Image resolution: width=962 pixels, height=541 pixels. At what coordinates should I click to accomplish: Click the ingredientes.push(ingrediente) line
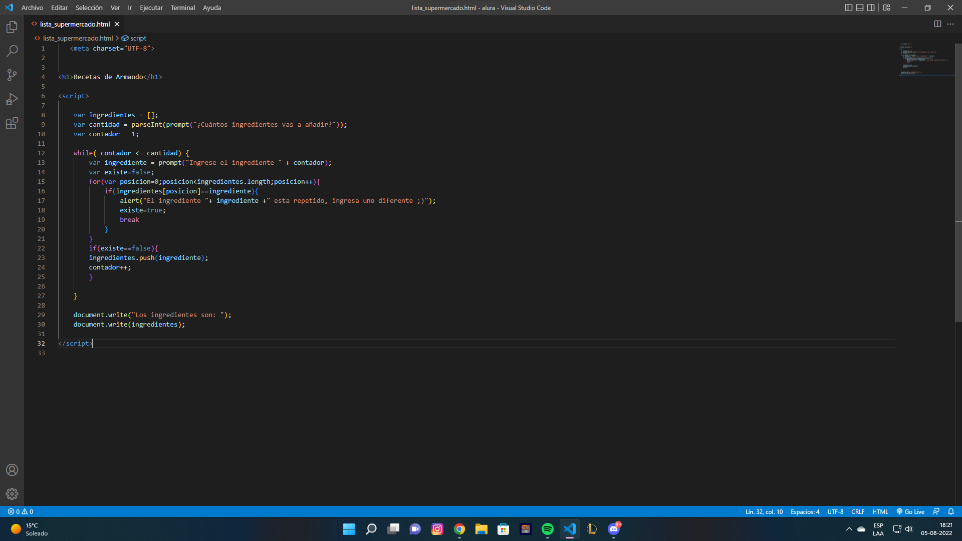click(x=148, y=257)
